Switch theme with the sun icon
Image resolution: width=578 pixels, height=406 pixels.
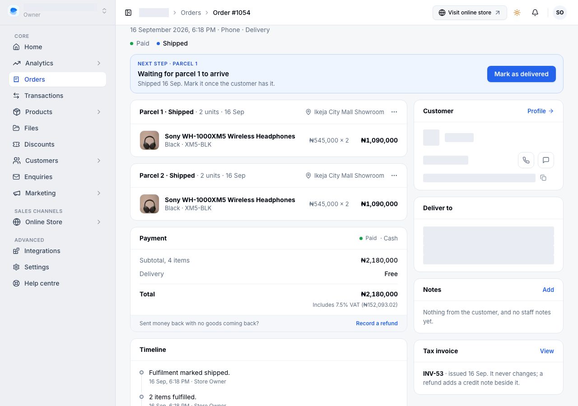pyautogui.click(x=517, y=13)
